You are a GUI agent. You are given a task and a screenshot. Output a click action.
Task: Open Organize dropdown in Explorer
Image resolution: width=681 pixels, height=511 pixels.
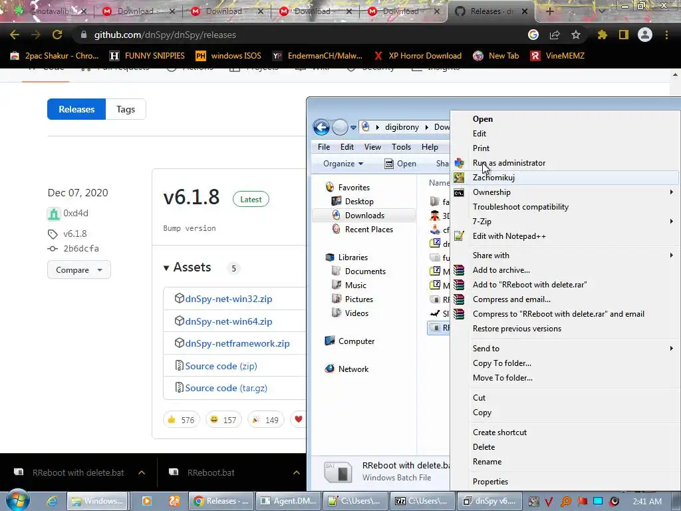343,164
